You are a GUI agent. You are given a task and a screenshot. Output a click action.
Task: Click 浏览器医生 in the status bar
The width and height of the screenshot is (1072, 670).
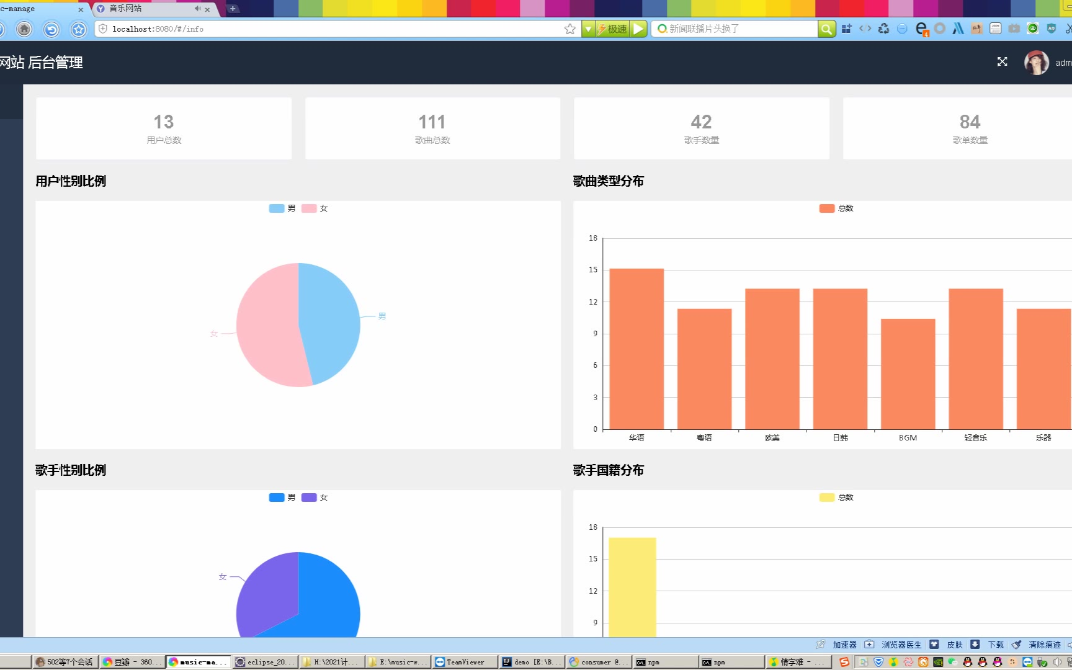point(901,645)
